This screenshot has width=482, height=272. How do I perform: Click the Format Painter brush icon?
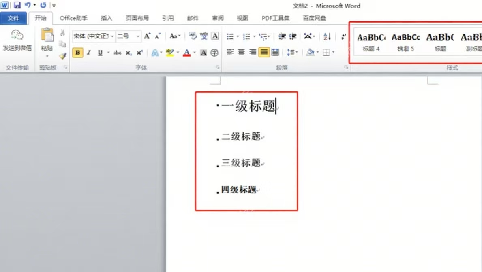point(62,56)
